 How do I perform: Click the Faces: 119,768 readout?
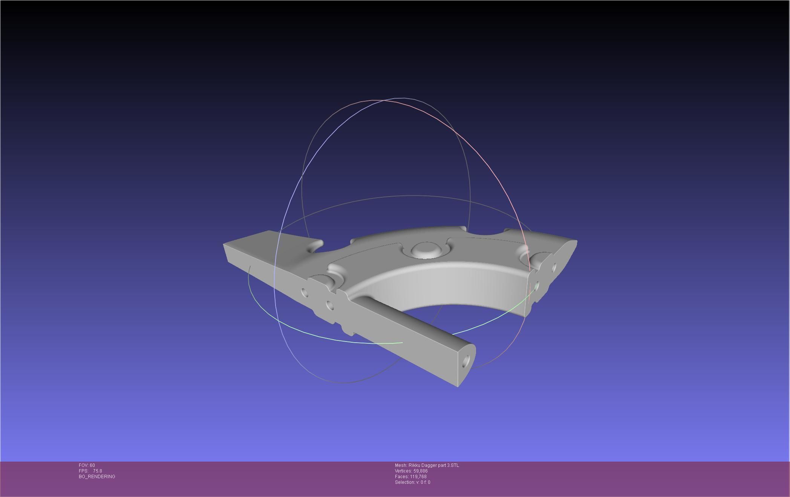pyautogui.click(x=411, y=477)
